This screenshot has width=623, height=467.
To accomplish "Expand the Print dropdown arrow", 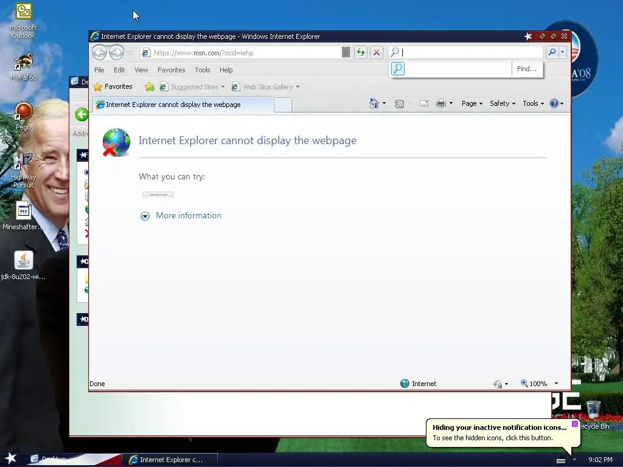I will (x=451, y=103).
